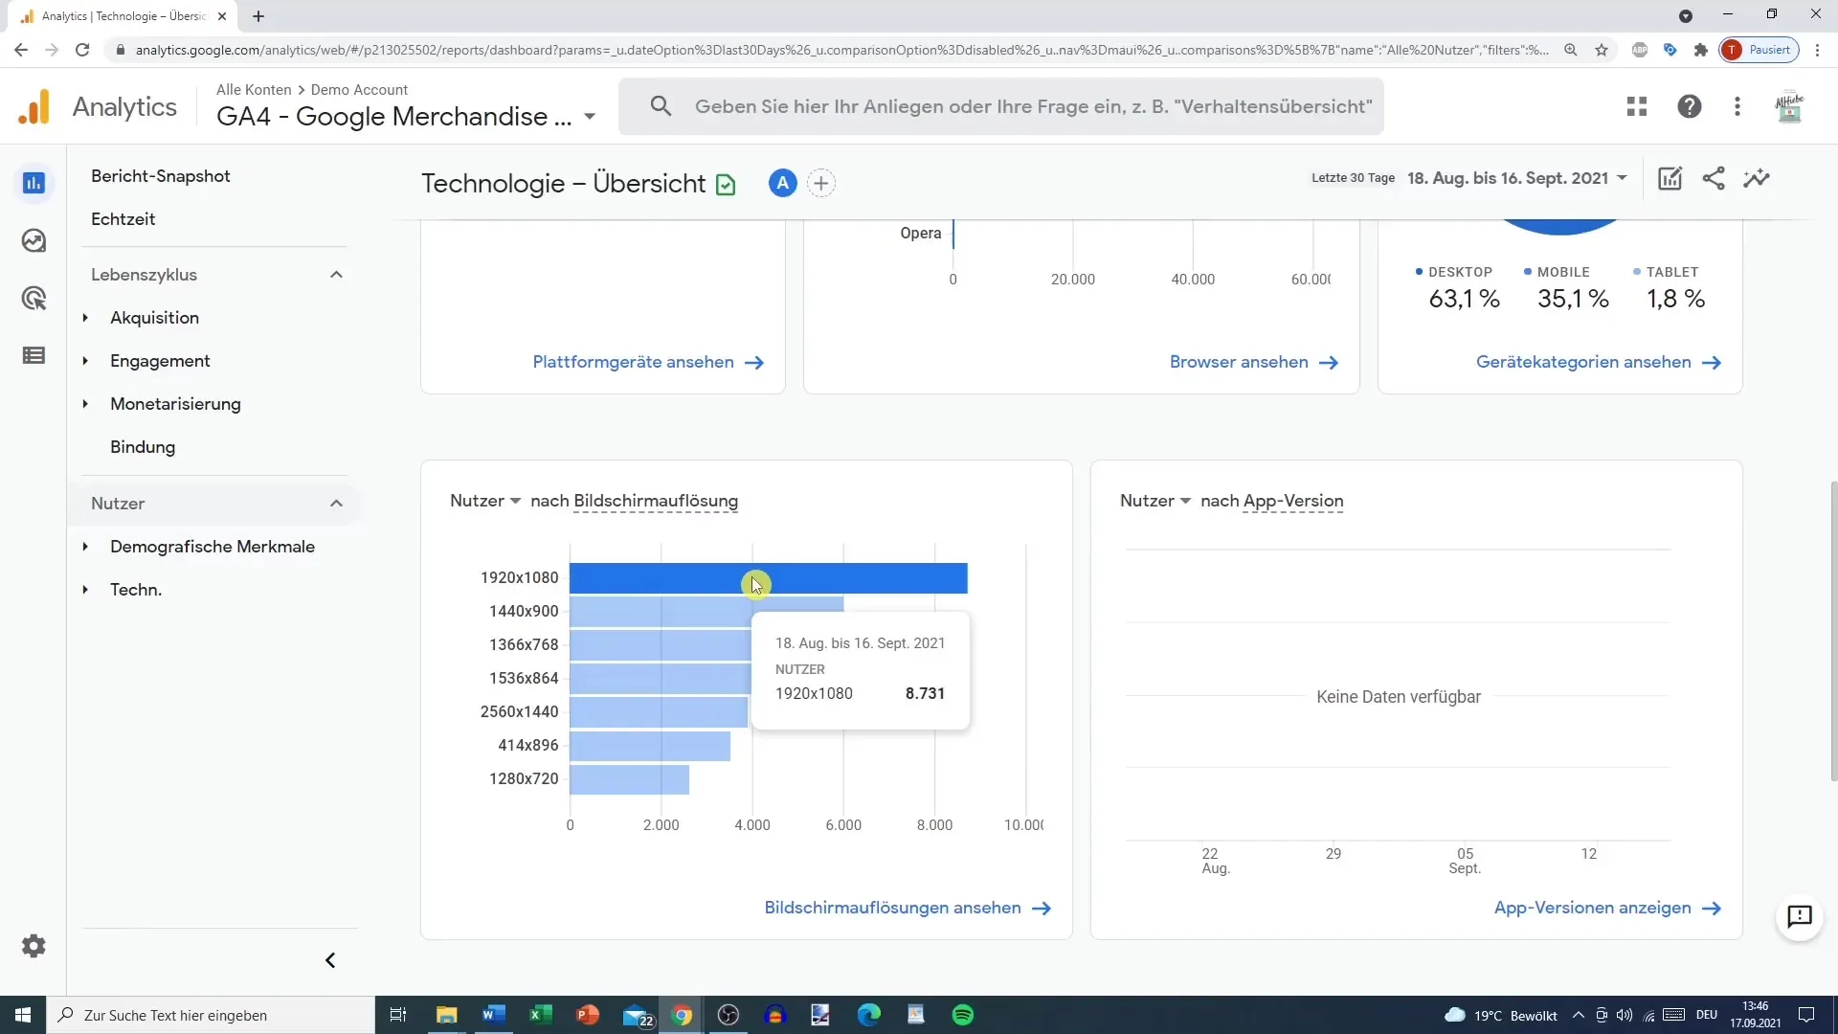Screen dimensions: 1838x1034
Task: Open the property selector dropdown
Action: [x=590, y=117]
